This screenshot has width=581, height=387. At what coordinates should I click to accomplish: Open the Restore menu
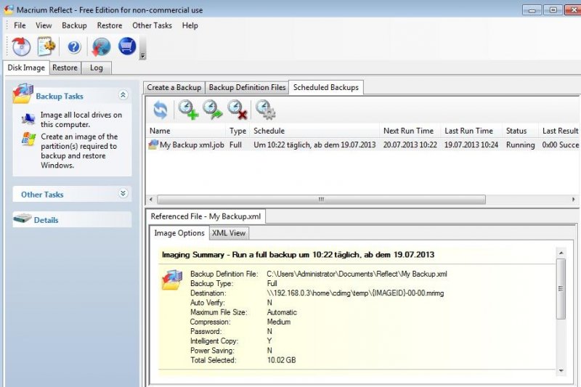110,25
